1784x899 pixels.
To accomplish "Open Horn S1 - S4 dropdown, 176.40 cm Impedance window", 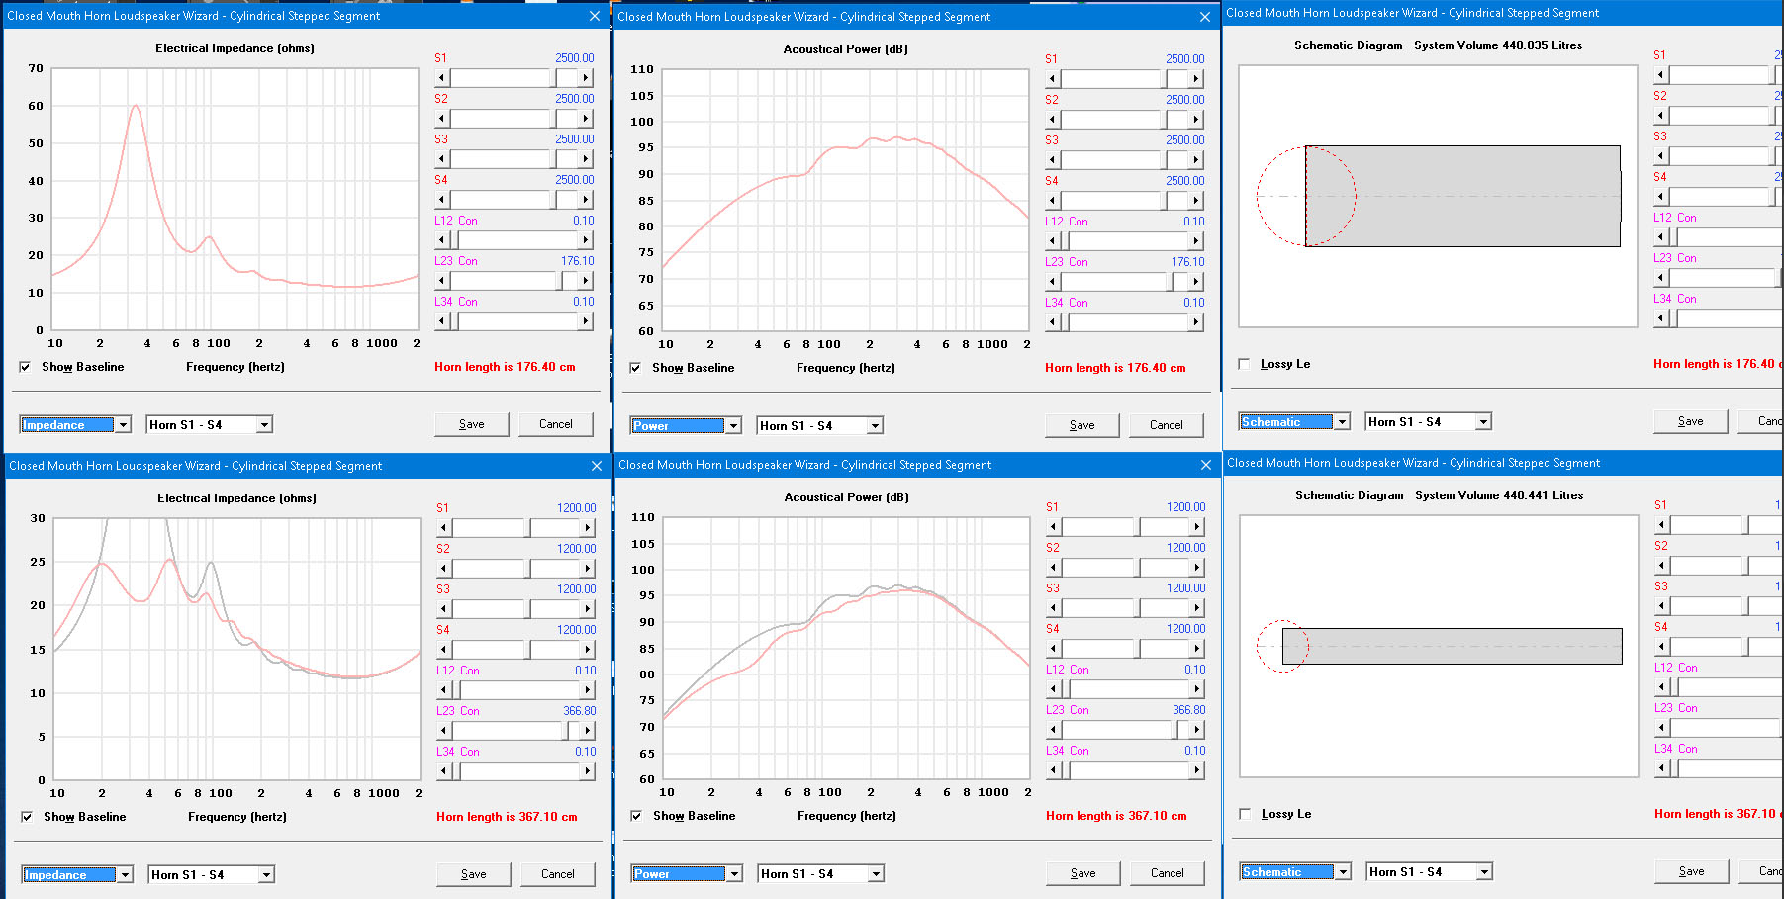I will pyautogui.click(x=264, y=425).
